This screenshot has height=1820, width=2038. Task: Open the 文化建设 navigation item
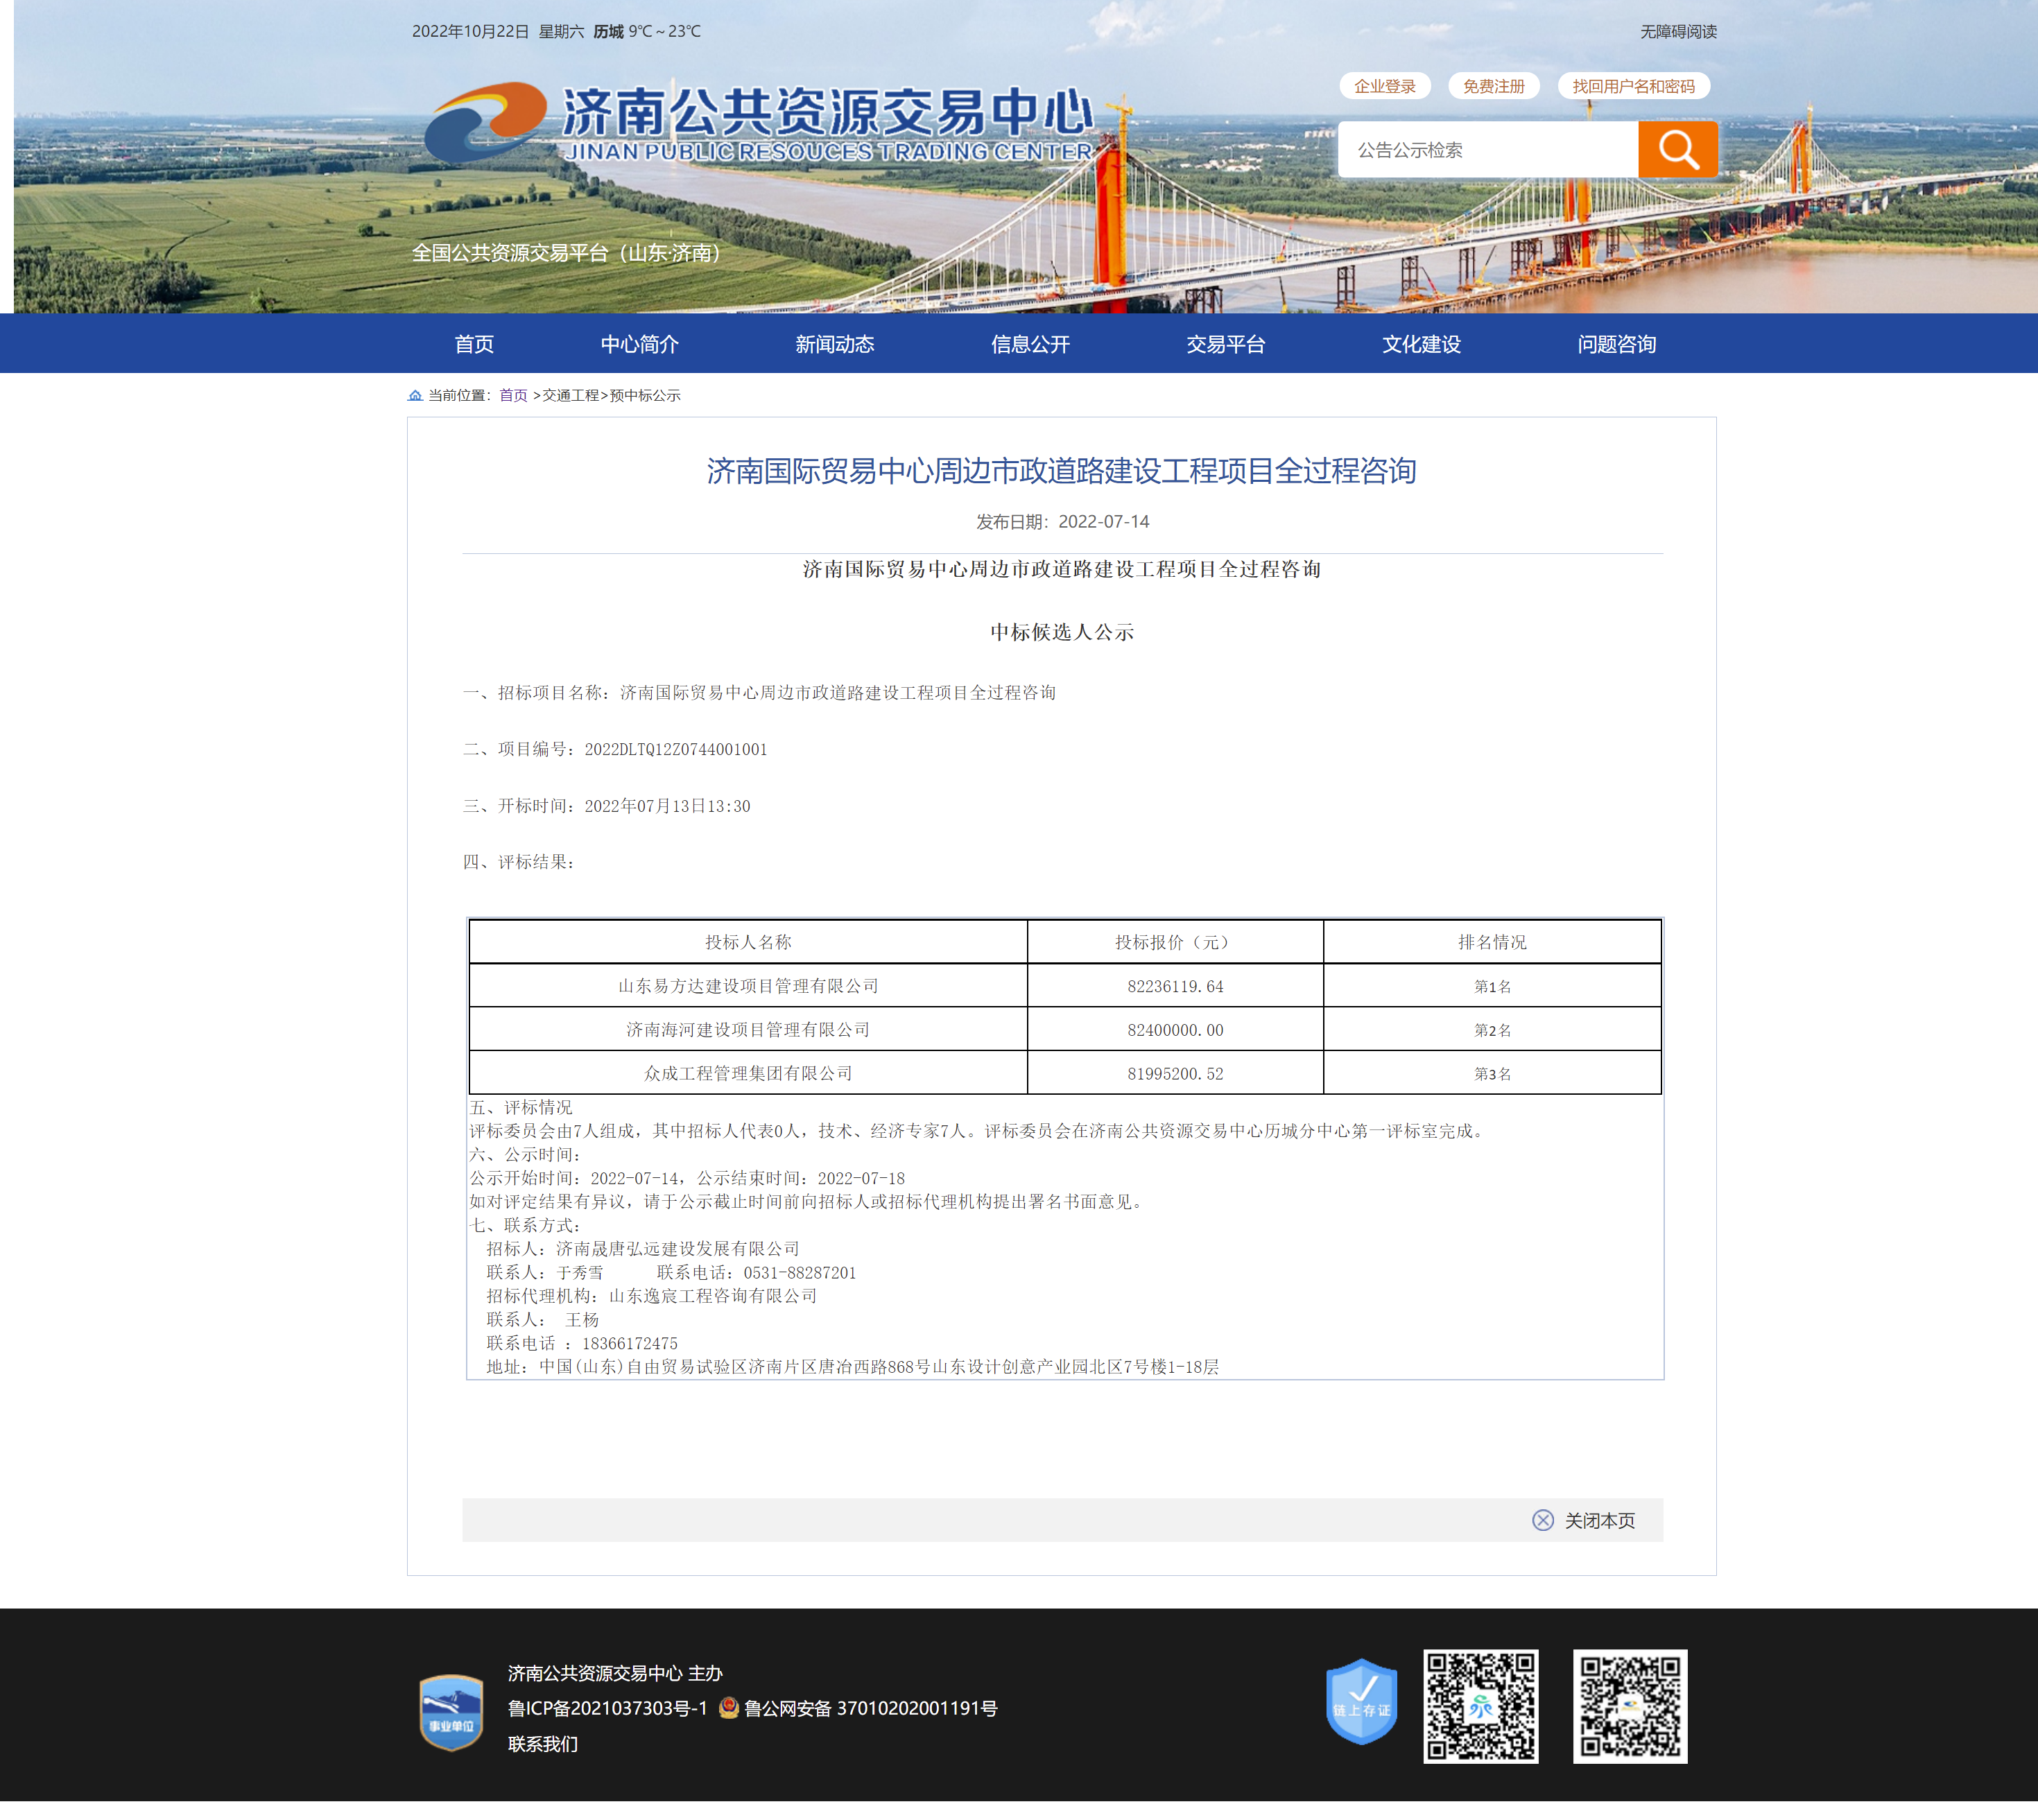pyautogui.click(x=1421, y=344)
